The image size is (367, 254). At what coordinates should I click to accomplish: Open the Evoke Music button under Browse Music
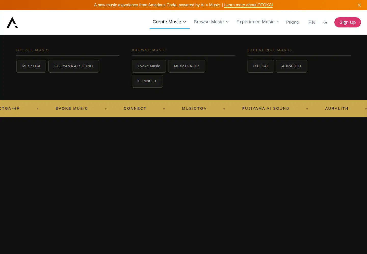(149, 66)
